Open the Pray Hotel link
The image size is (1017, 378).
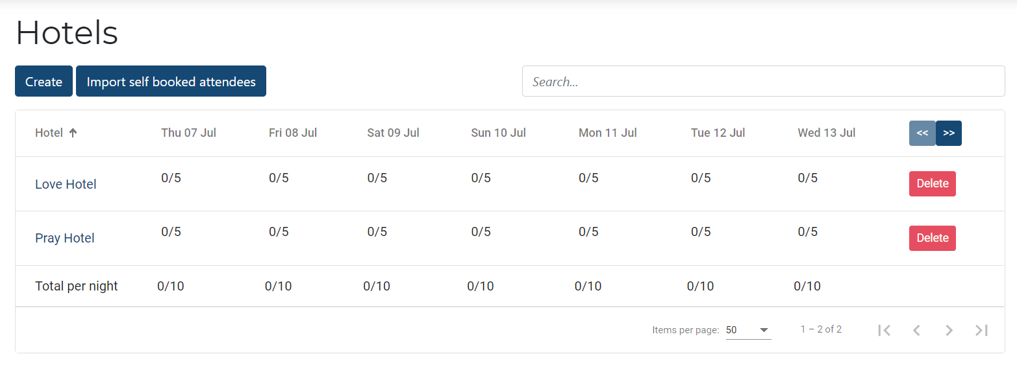65,238
